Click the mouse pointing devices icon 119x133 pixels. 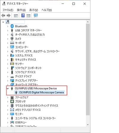tap(12, 106)
